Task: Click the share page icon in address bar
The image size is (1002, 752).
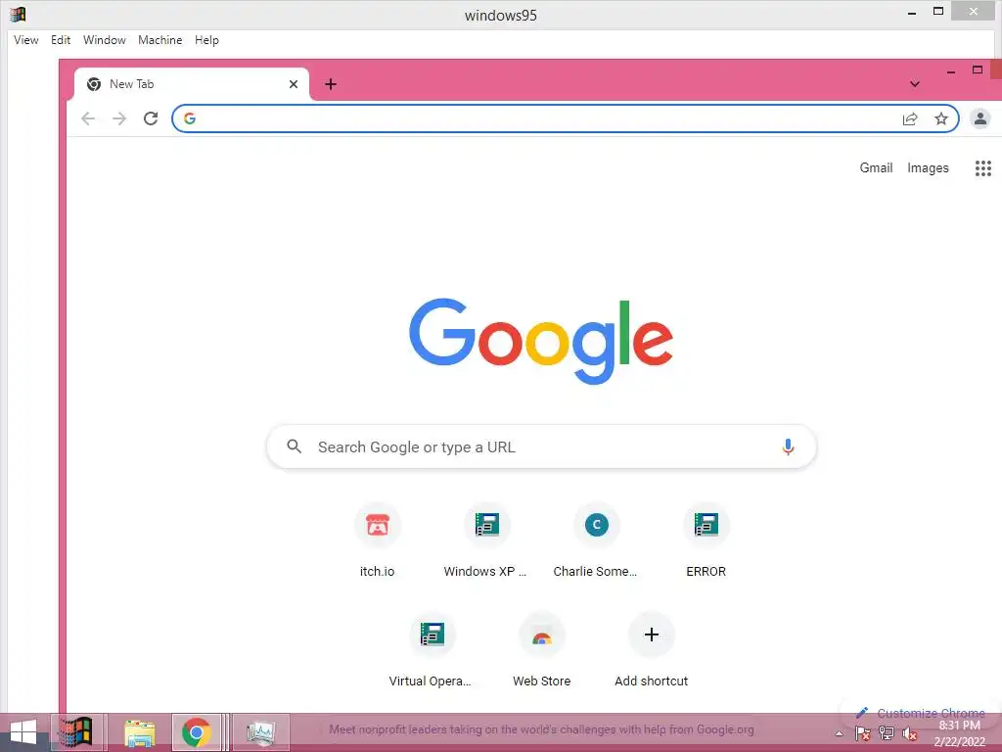Action: (x=910, y=118)
